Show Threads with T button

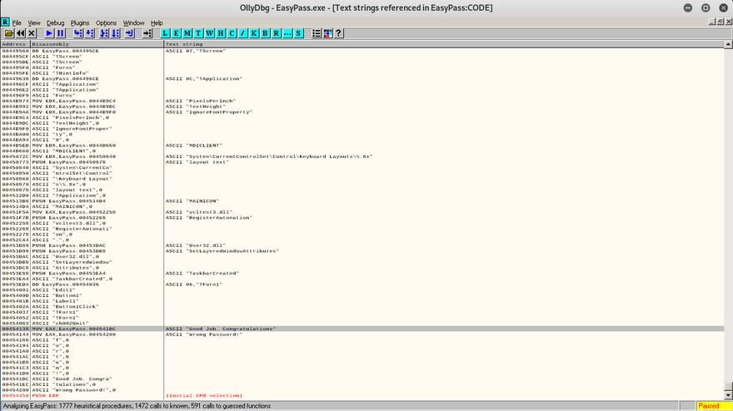(x=198, y=33)
